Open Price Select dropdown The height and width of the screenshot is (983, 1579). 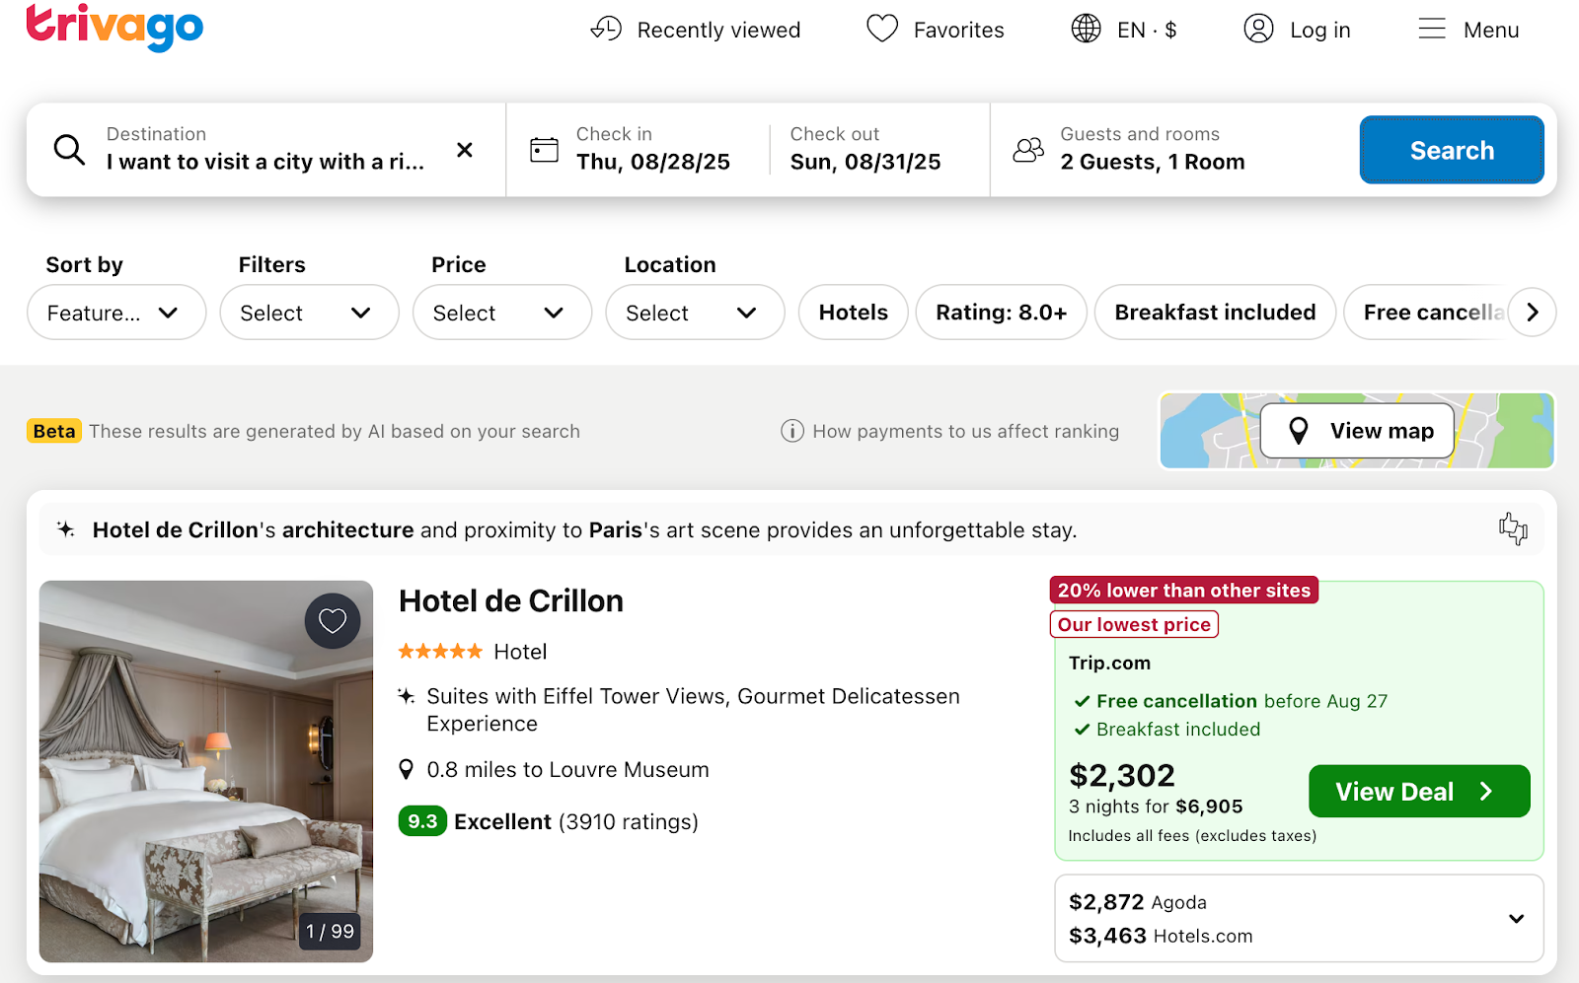click(x=502, y=313)
